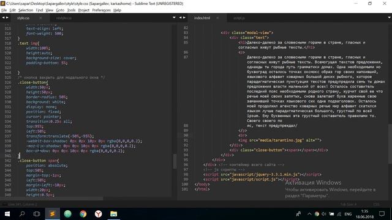Switch to the script.js tab
392x220 pixels.
239,18
